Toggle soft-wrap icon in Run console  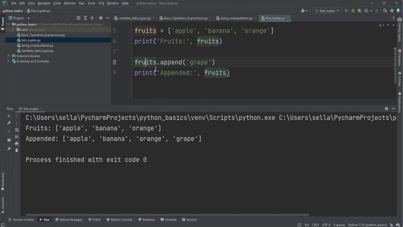point(17,130)
